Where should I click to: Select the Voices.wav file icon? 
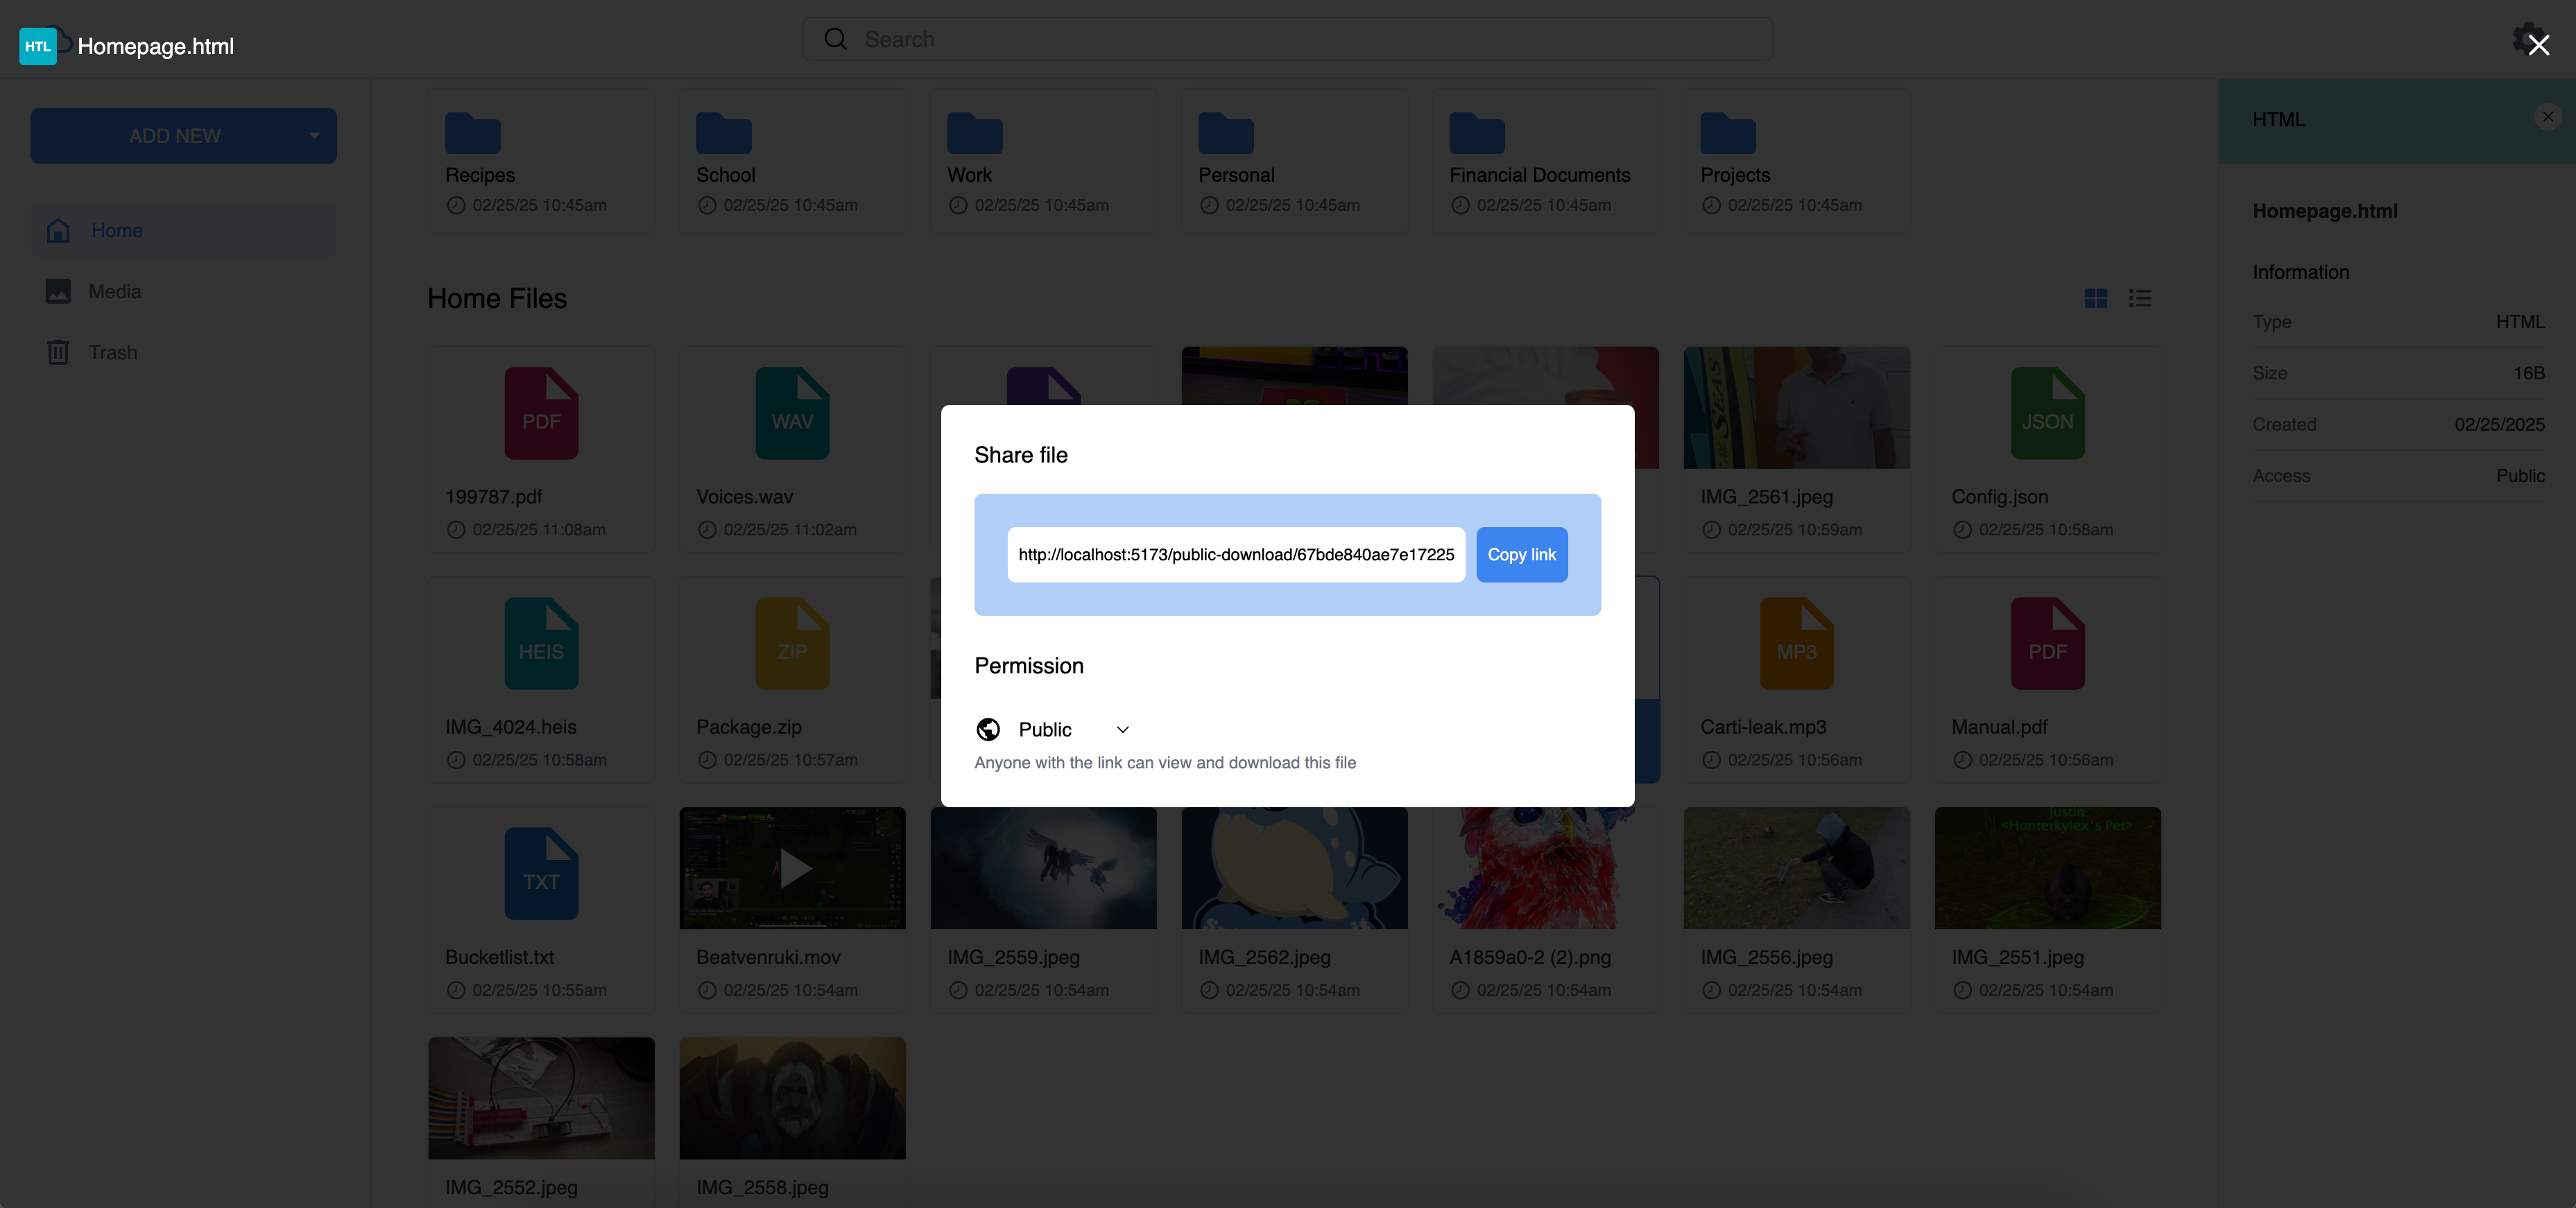pos(792,413)
